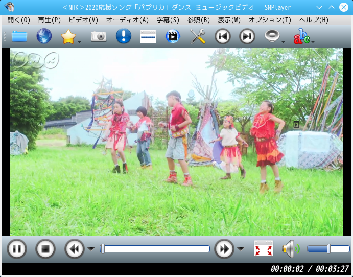Screen dimensions: 353x277
Task: Click the audio speaker toolbar icon
Action: click(x=272, y=36)
